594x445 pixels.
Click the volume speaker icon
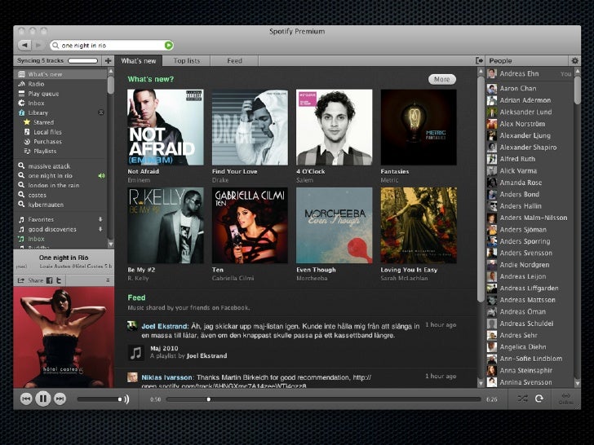point(126,399)
